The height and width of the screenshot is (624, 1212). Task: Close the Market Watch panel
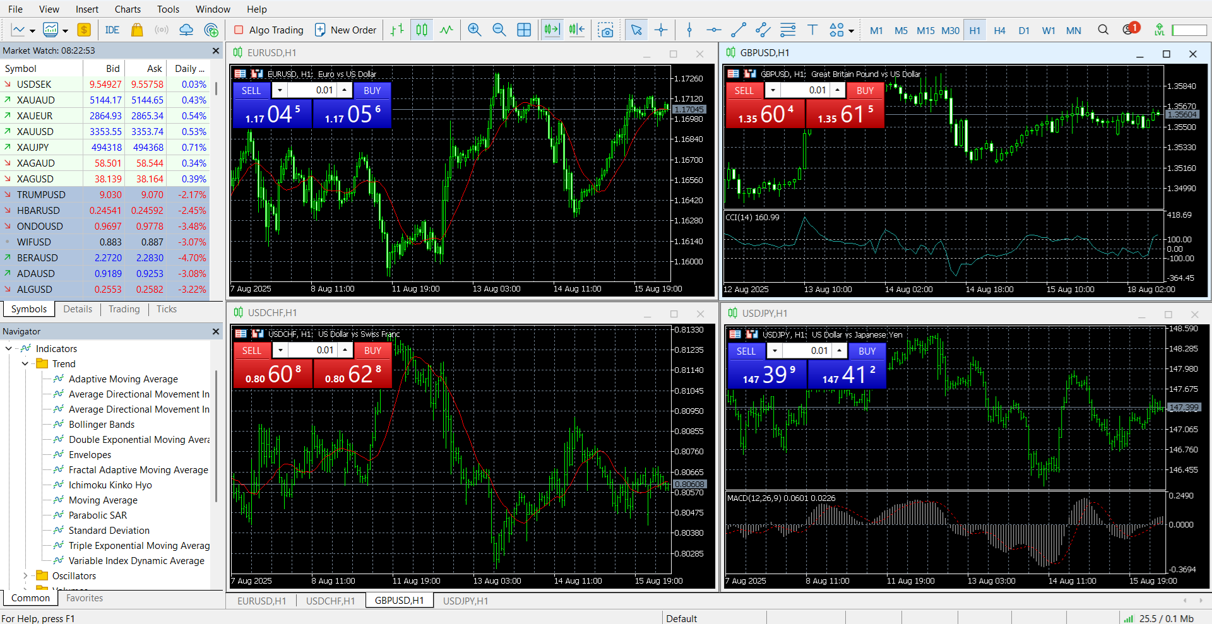pos(216,50)
